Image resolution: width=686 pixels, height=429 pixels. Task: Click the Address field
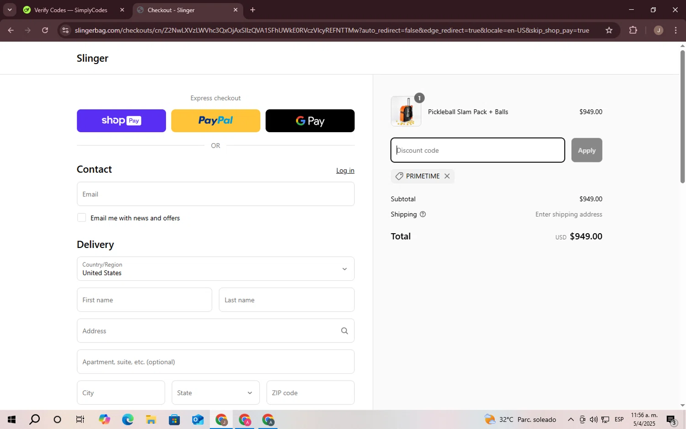point(215,331)
